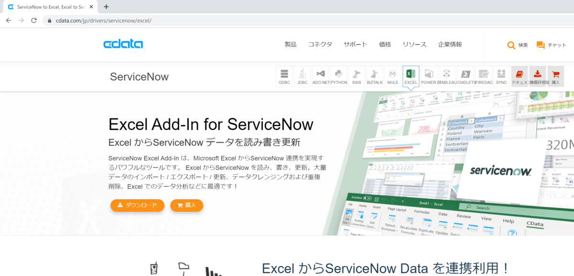Viewport: 574px width, 276px height.
Task: Open the ドキュメント documentation icon
Action: pyautogui.click(x=519, y=75)
